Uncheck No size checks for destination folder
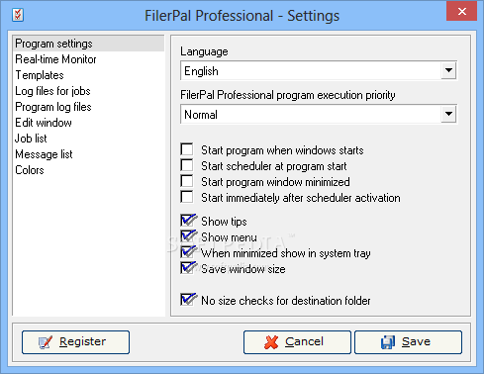 (188, 299)
